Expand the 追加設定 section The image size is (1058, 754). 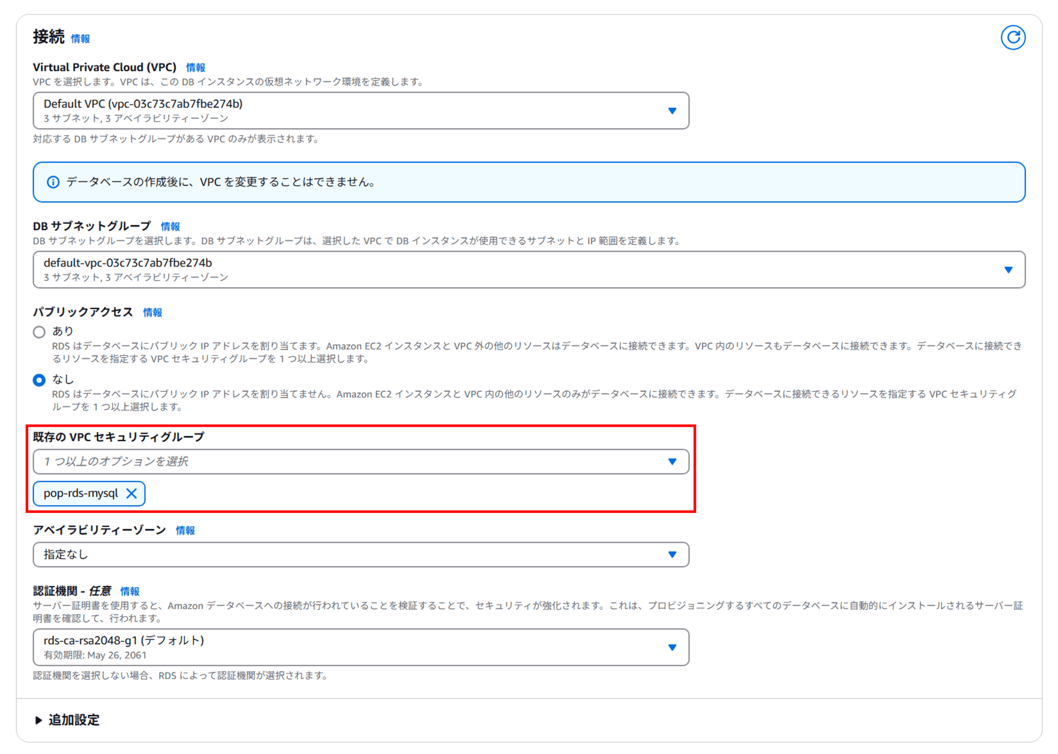67,720
